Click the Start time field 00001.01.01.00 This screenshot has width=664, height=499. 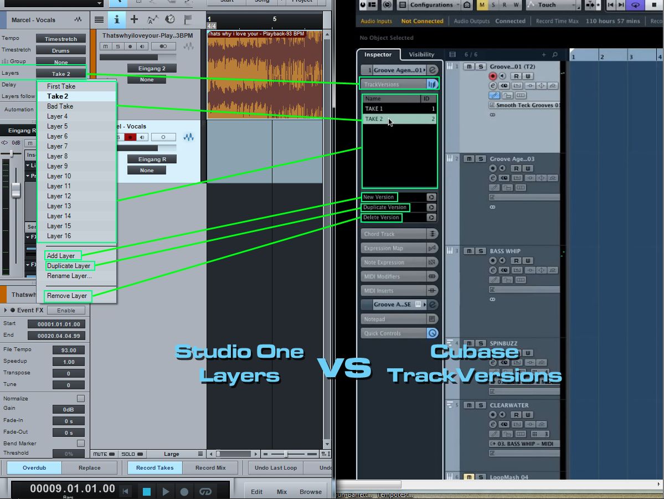pyautogui.click(x=56, y=324)
